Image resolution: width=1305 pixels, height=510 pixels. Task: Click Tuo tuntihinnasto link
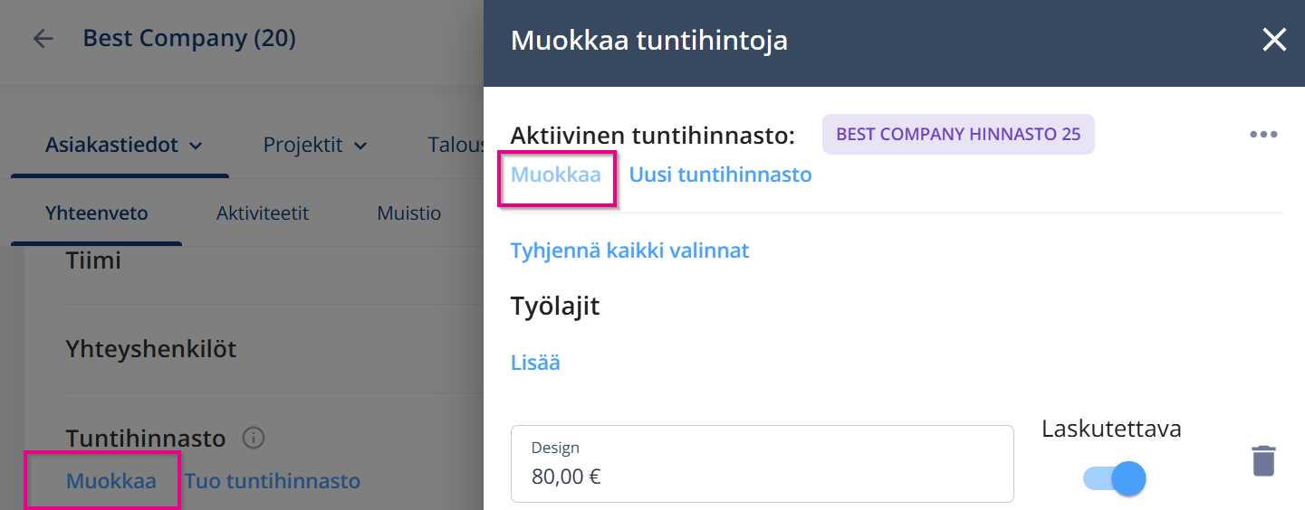click(273, 481)
